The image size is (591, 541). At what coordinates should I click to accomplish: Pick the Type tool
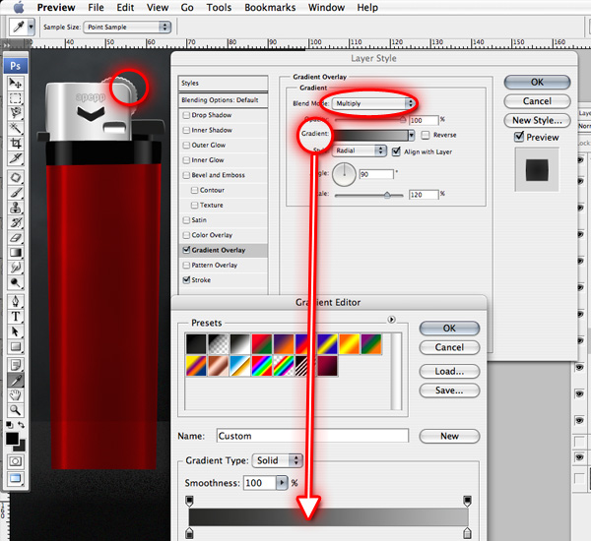(17, 316)
